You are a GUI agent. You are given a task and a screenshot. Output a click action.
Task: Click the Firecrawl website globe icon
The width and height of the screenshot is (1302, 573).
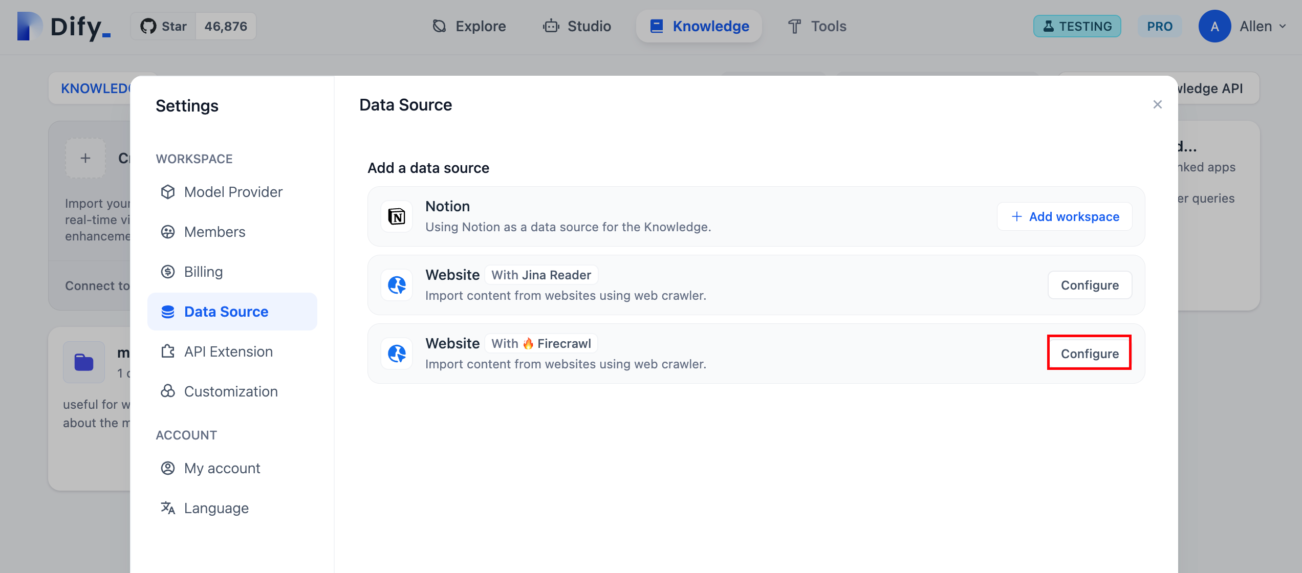pyautogui.click(x=397, y=354)
